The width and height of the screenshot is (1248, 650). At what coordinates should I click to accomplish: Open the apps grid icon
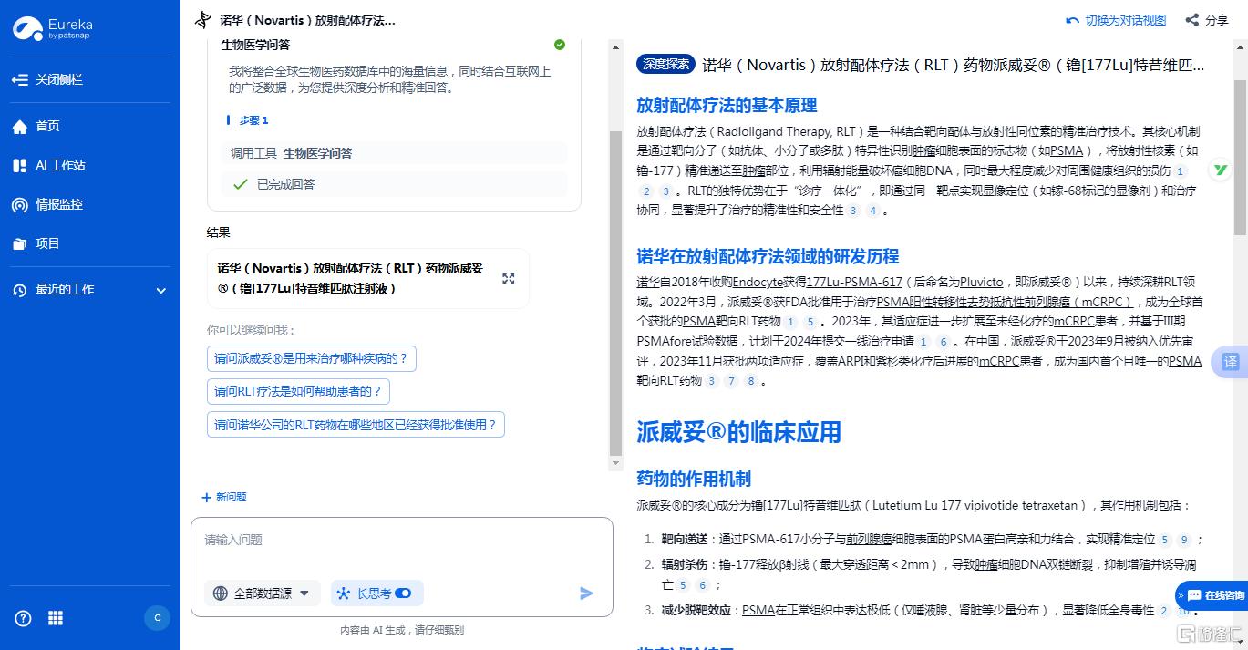(x=55, y=618)
